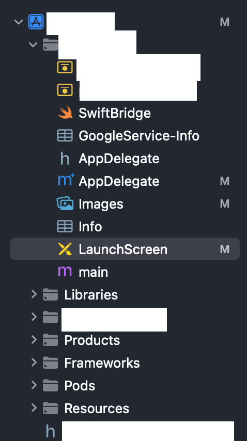
Task: Select the Products group label
Action: pyautogui.click(x=92, y=340)
